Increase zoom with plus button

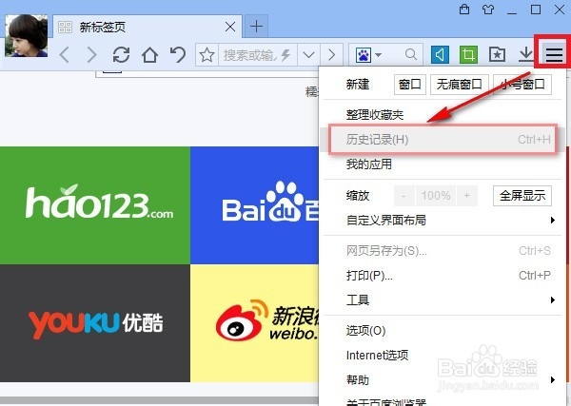467,196
